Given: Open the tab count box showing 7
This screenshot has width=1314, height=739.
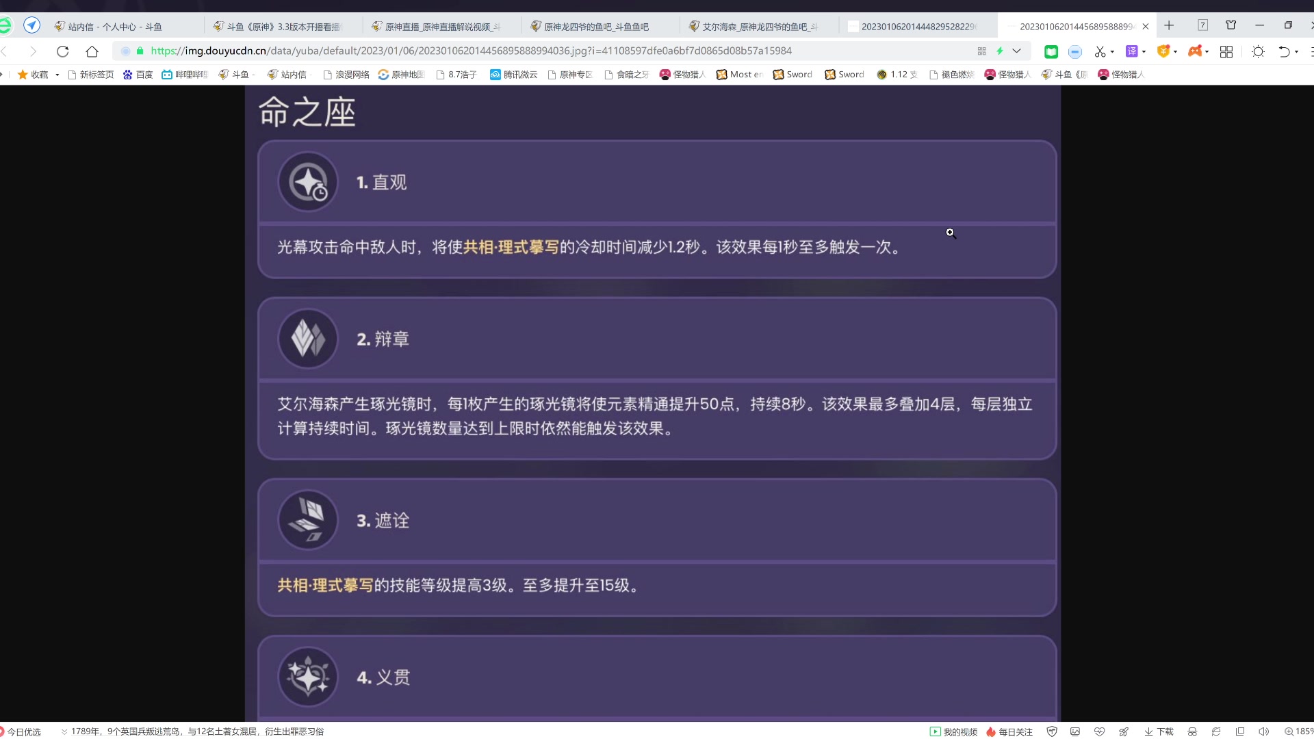Looking at the screenshot, I should (x=1202, y=25).
